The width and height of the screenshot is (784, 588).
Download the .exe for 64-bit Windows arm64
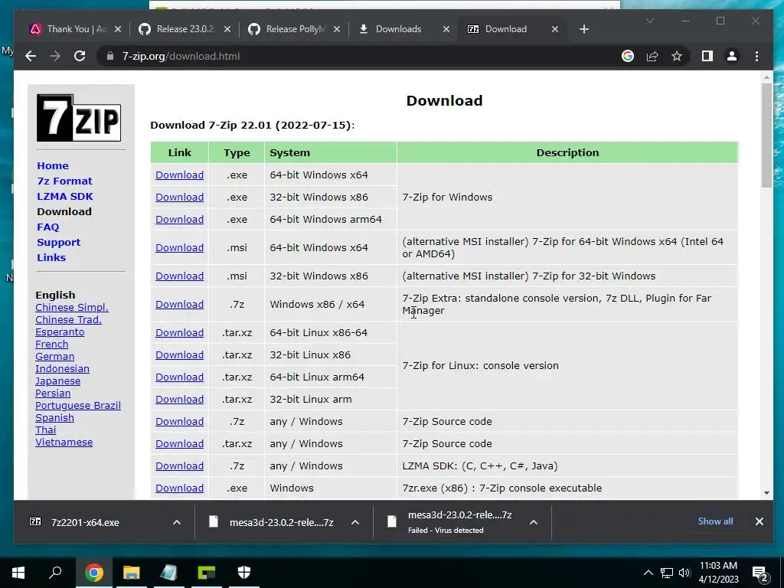179,220
